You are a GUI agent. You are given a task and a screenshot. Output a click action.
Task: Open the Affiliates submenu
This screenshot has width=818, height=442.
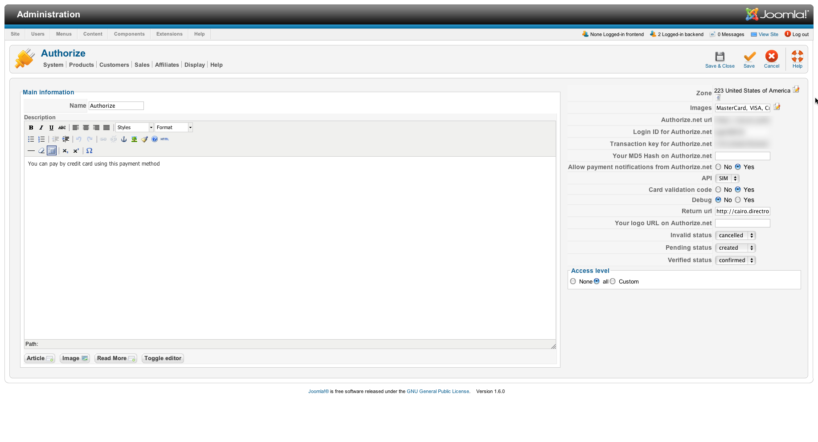pyautogui.click(x=167, y=65)
